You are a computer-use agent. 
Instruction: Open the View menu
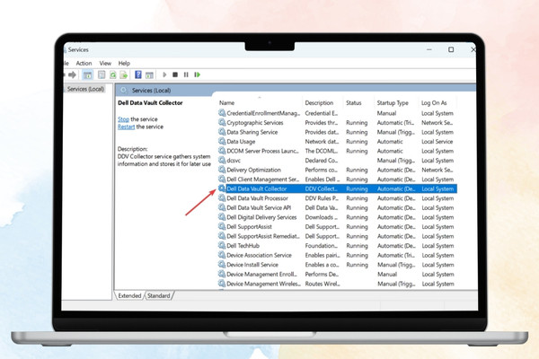click(105, 63)
